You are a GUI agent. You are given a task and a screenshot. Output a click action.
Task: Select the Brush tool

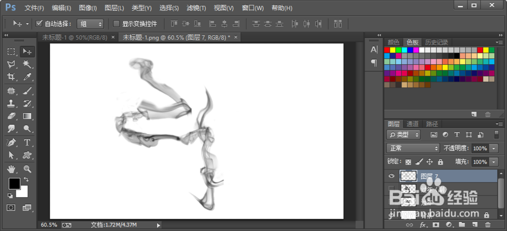pyautogui.click(x=27, y=91)
